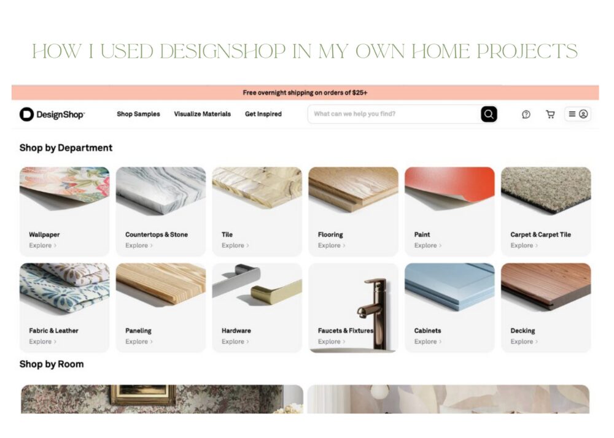Select Get Inspired in navigation
614x438 pixels.
coord(263,114)
